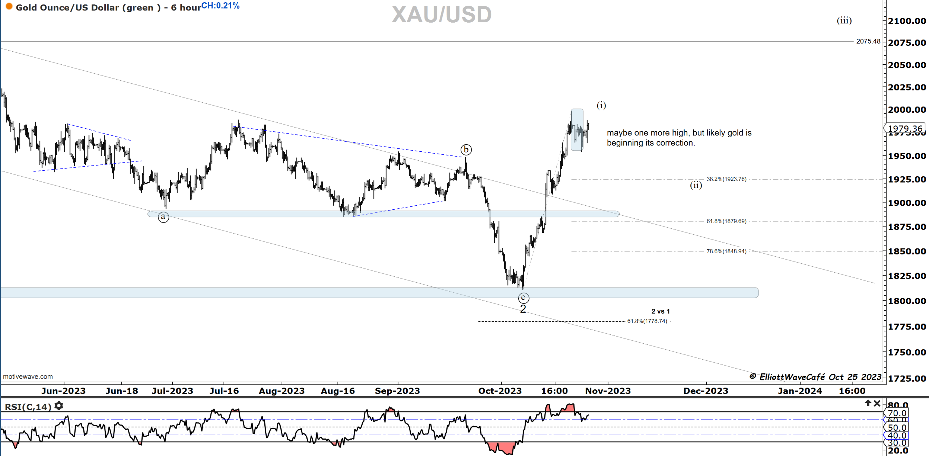Select the circled 'b' wave label
Image resolution: width=929 pixels, height=456 pixels.
pyautogui.click(x=466, y=150)
